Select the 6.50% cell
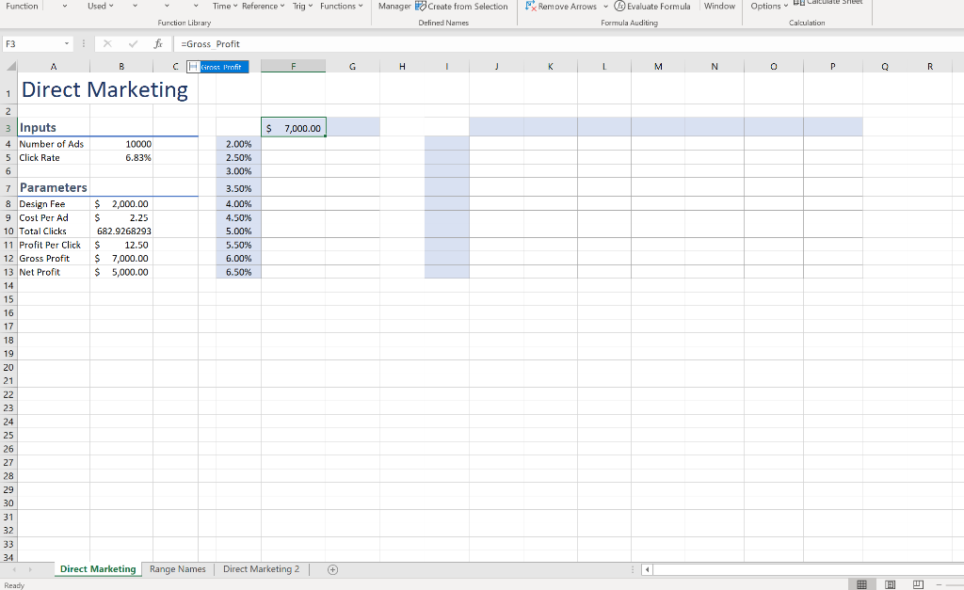Image resolution: width=964 pixels, height=590 pixels. pyautogui.click(x=238, y=272)
